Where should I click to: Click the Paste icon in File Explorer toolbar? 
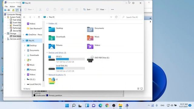[x=55, y=9]
